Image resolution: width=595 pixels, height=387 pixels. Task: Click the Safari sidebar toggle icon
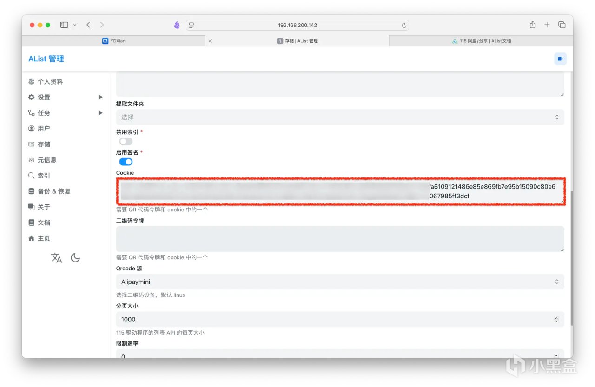pos(64,25)
